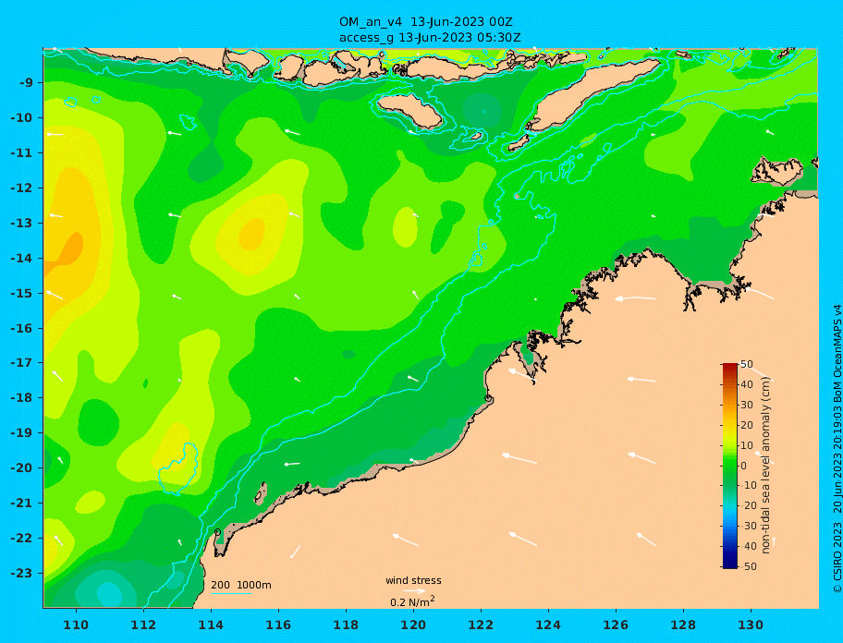Image resolution: width=843 pixels, height=643 pixels.
Task: Click the sea level anomaly color bar
Action: (x=729, y=466)
